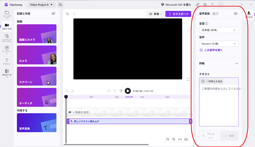
Task: Toggle the cloud sync status icon
Action: (x=61, y=5)
